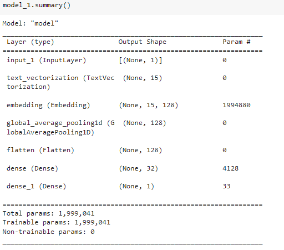Select the Layer (type) column header
The width and height of the screenshot is (284, 250).
click(x=31, y=42)
